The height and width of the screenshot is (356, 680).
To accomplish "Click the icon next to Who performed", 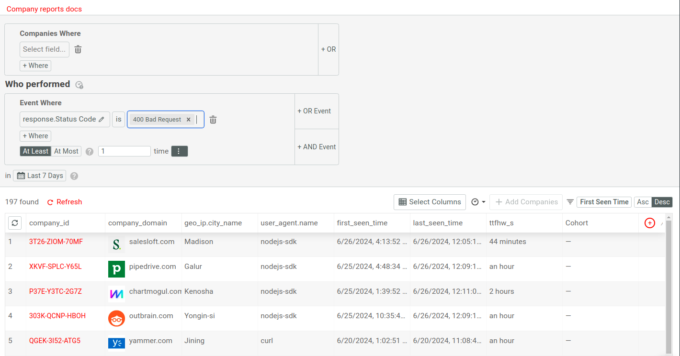I will coord(79,85).
